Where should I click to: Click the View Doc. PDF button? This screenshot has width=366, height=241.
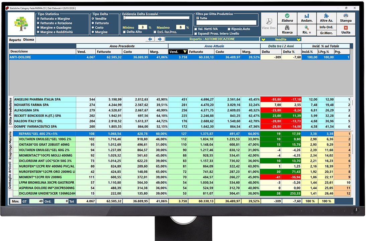[269, 24]
